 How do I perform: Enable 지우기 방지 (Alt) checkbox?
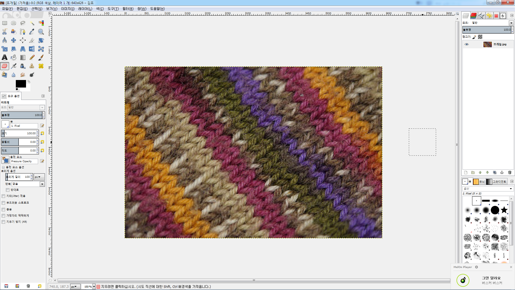pos(3,222)
